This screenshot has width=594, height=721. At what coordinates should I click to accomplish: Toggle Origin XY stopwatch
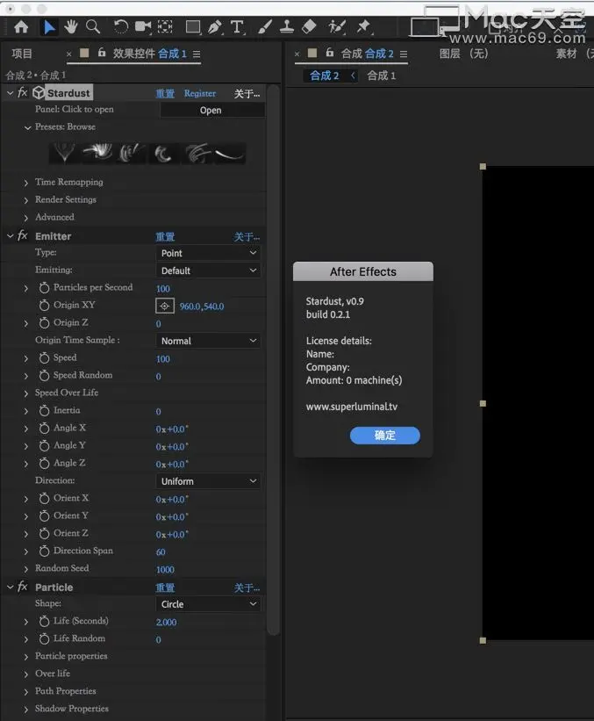point(44,306)
